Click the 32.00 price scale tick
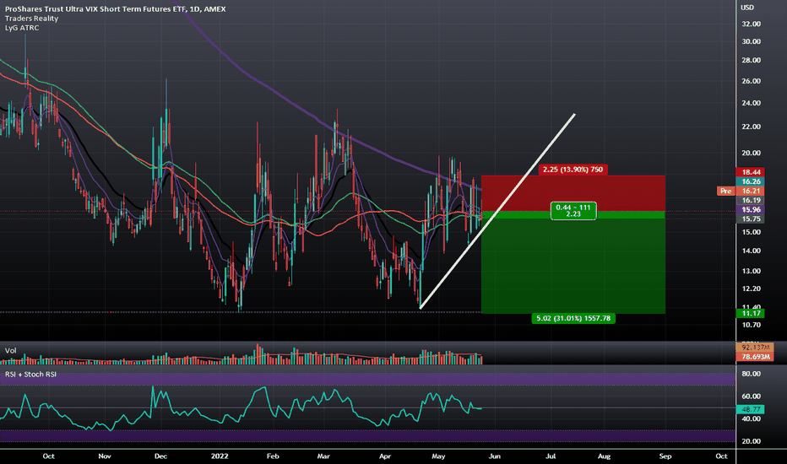This screenshot has width=787, height=464. point(751,24)
